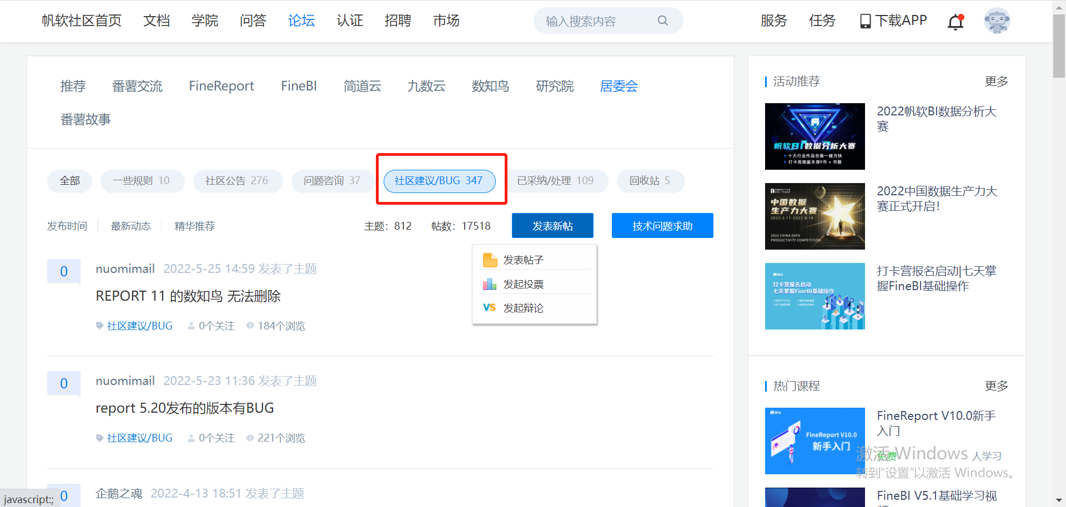This screenshot has height=507, width=1066.
Task: Choose 发起辩论 from the dropdown
Action: [523, 308]
